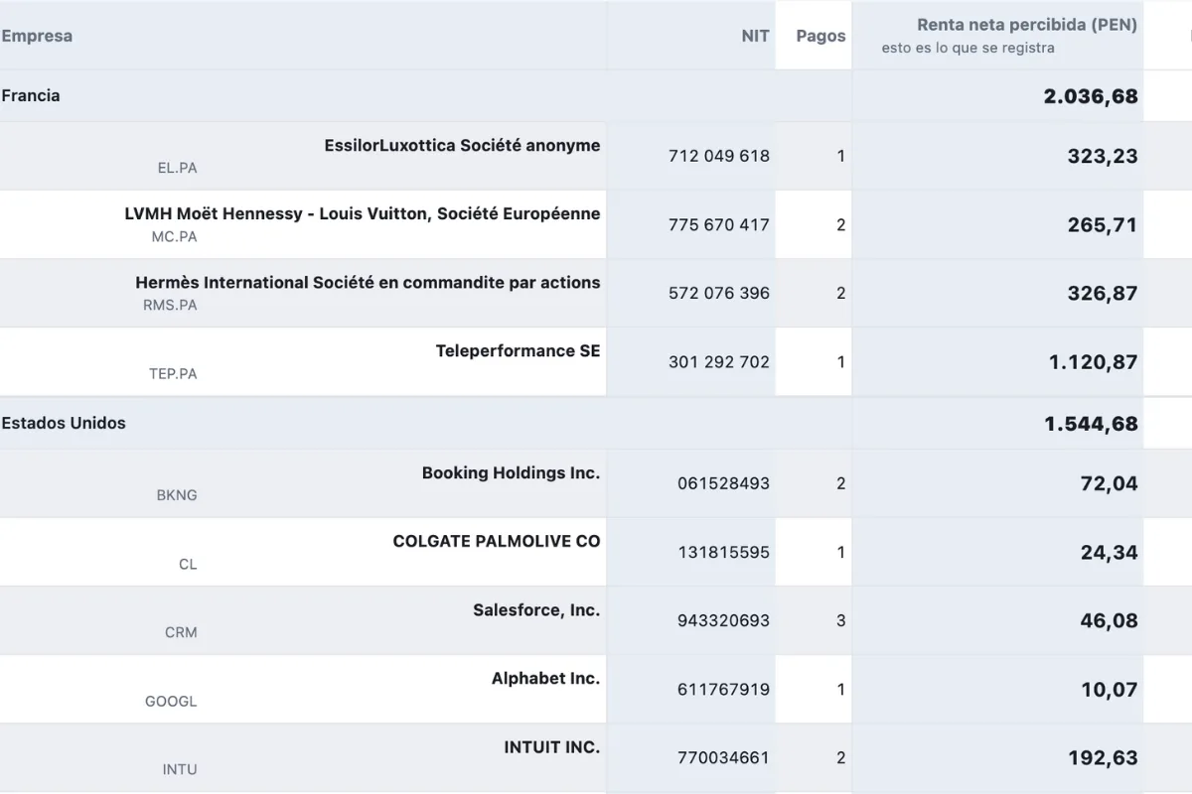Screen dimensions: 1192x794
Task: Select Salesforce, Inc. company name
Action: (x=536, y=609)
